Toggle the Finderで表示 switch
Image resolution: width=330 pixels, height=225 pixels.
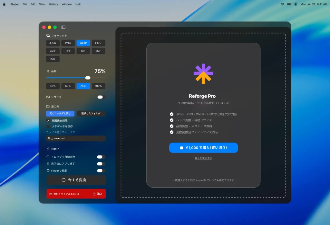click(x=101, y=171)
